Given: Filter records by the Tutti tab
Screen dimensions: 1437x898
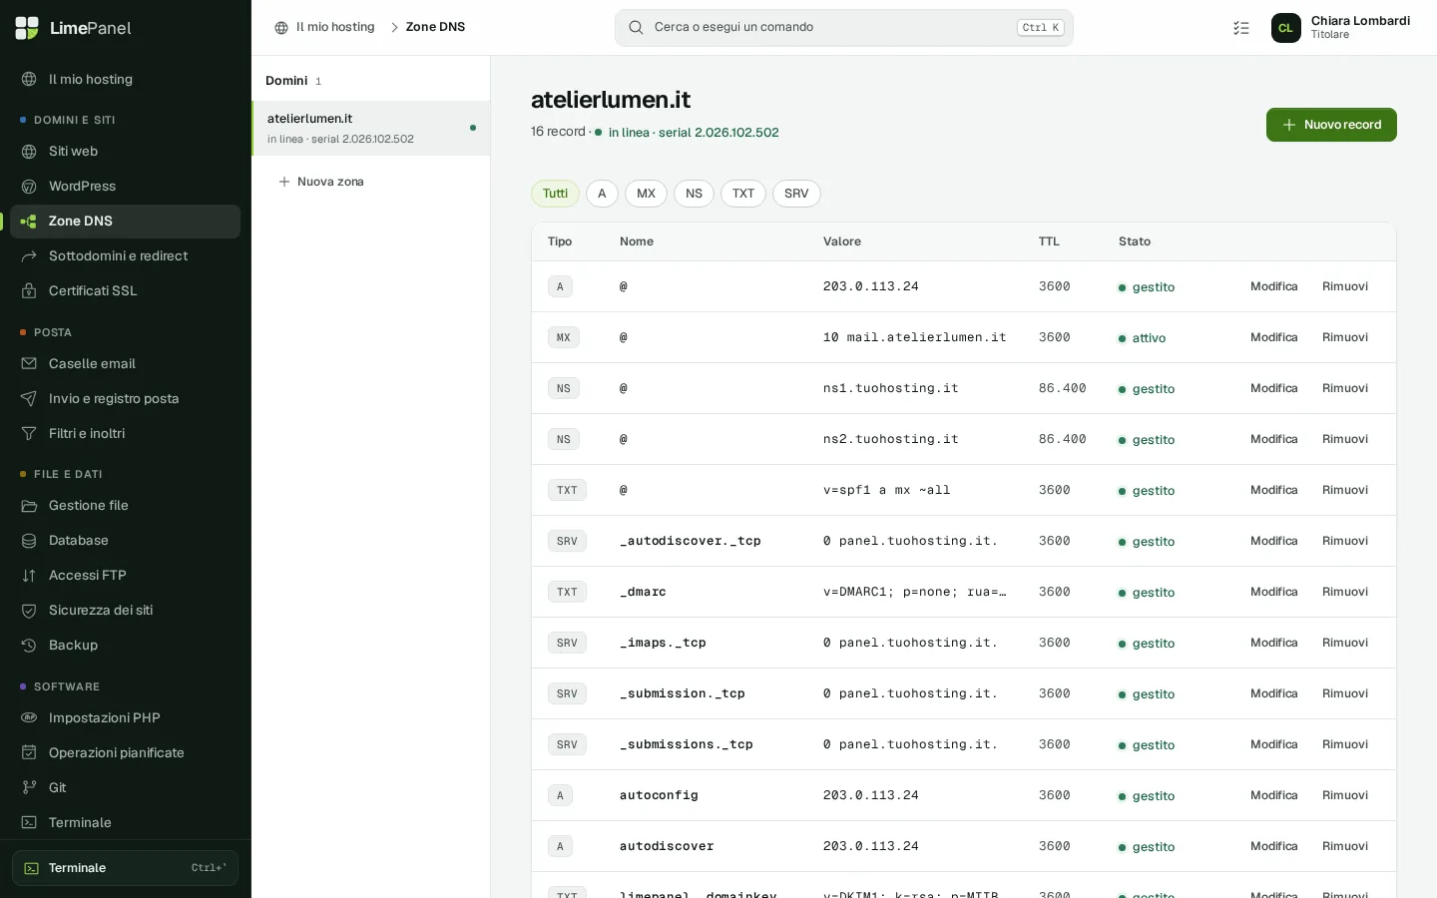Looking at the screenshot, I should click(555, 194).
